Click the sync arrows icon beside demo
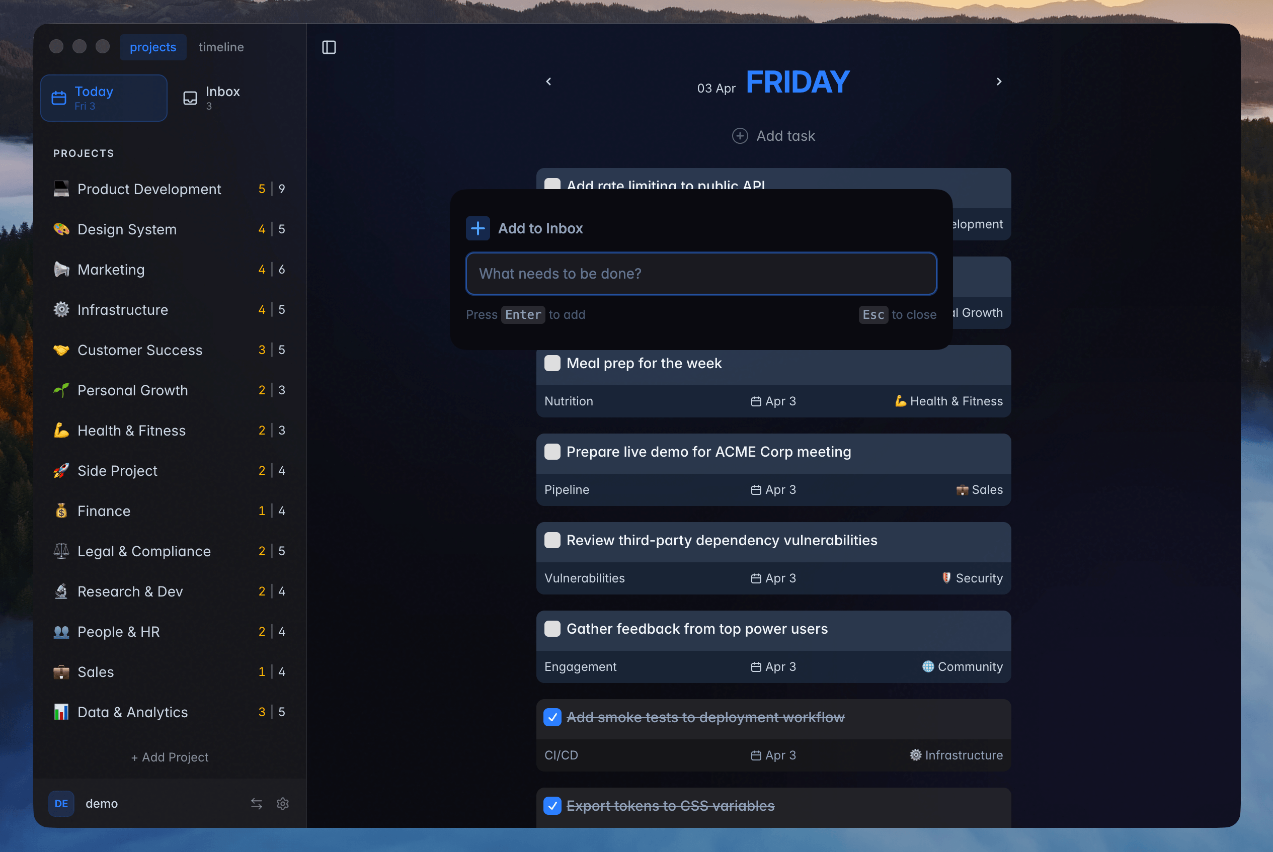The image size is (1273, 852). (x=257, y=804)
